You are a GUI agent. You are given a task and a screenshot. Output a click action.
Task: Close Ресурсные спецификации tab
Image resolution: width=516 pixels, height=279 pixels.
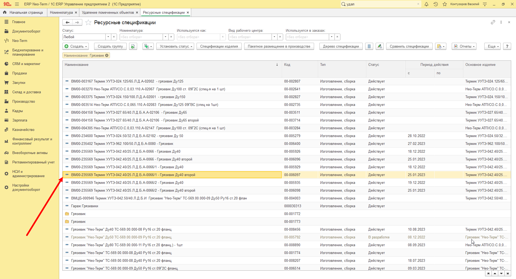tap(188, 12)
